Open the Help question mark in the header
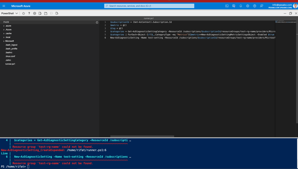This screenshot has width=298, height=169. tap(255, 6)
